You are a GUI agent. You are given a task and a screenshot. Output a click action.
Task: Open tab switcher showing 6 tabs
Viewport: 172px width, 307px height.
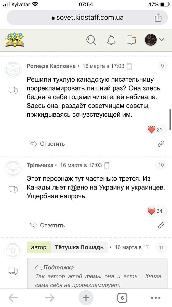[x=122, y=298]
